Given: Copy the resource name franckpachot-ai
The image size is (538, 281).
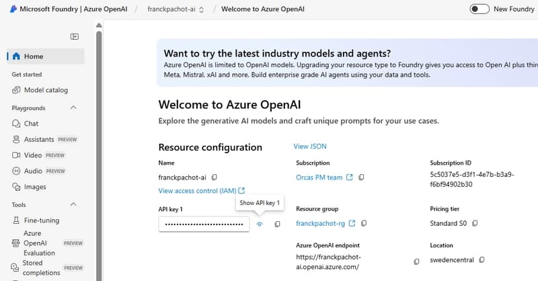Looking at the screenshot, I should tap(215, 177).
